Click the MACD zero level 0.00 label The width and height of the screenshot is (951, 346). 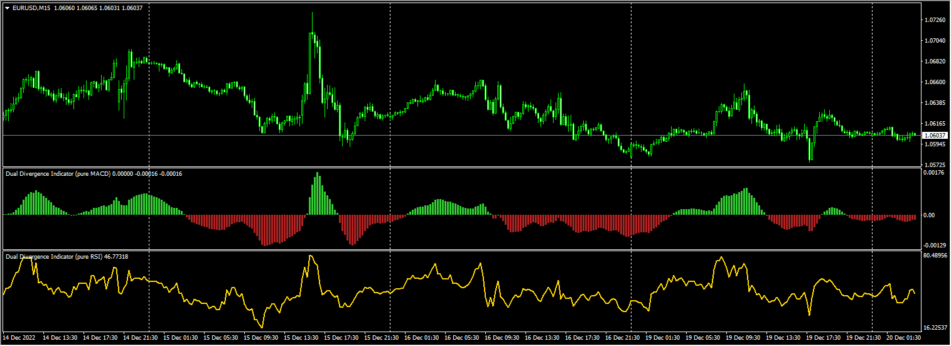coord(930,215)
